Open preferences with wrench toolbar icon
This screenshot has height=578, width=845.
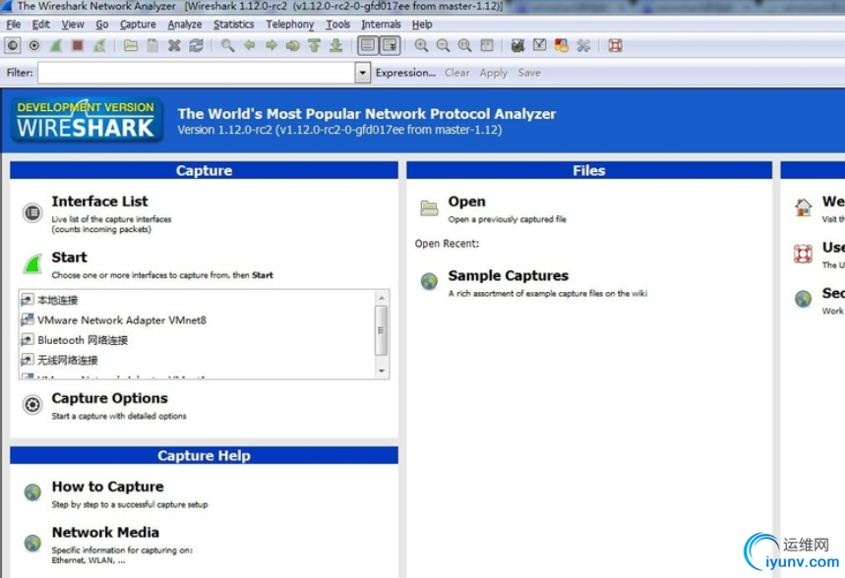583,46
